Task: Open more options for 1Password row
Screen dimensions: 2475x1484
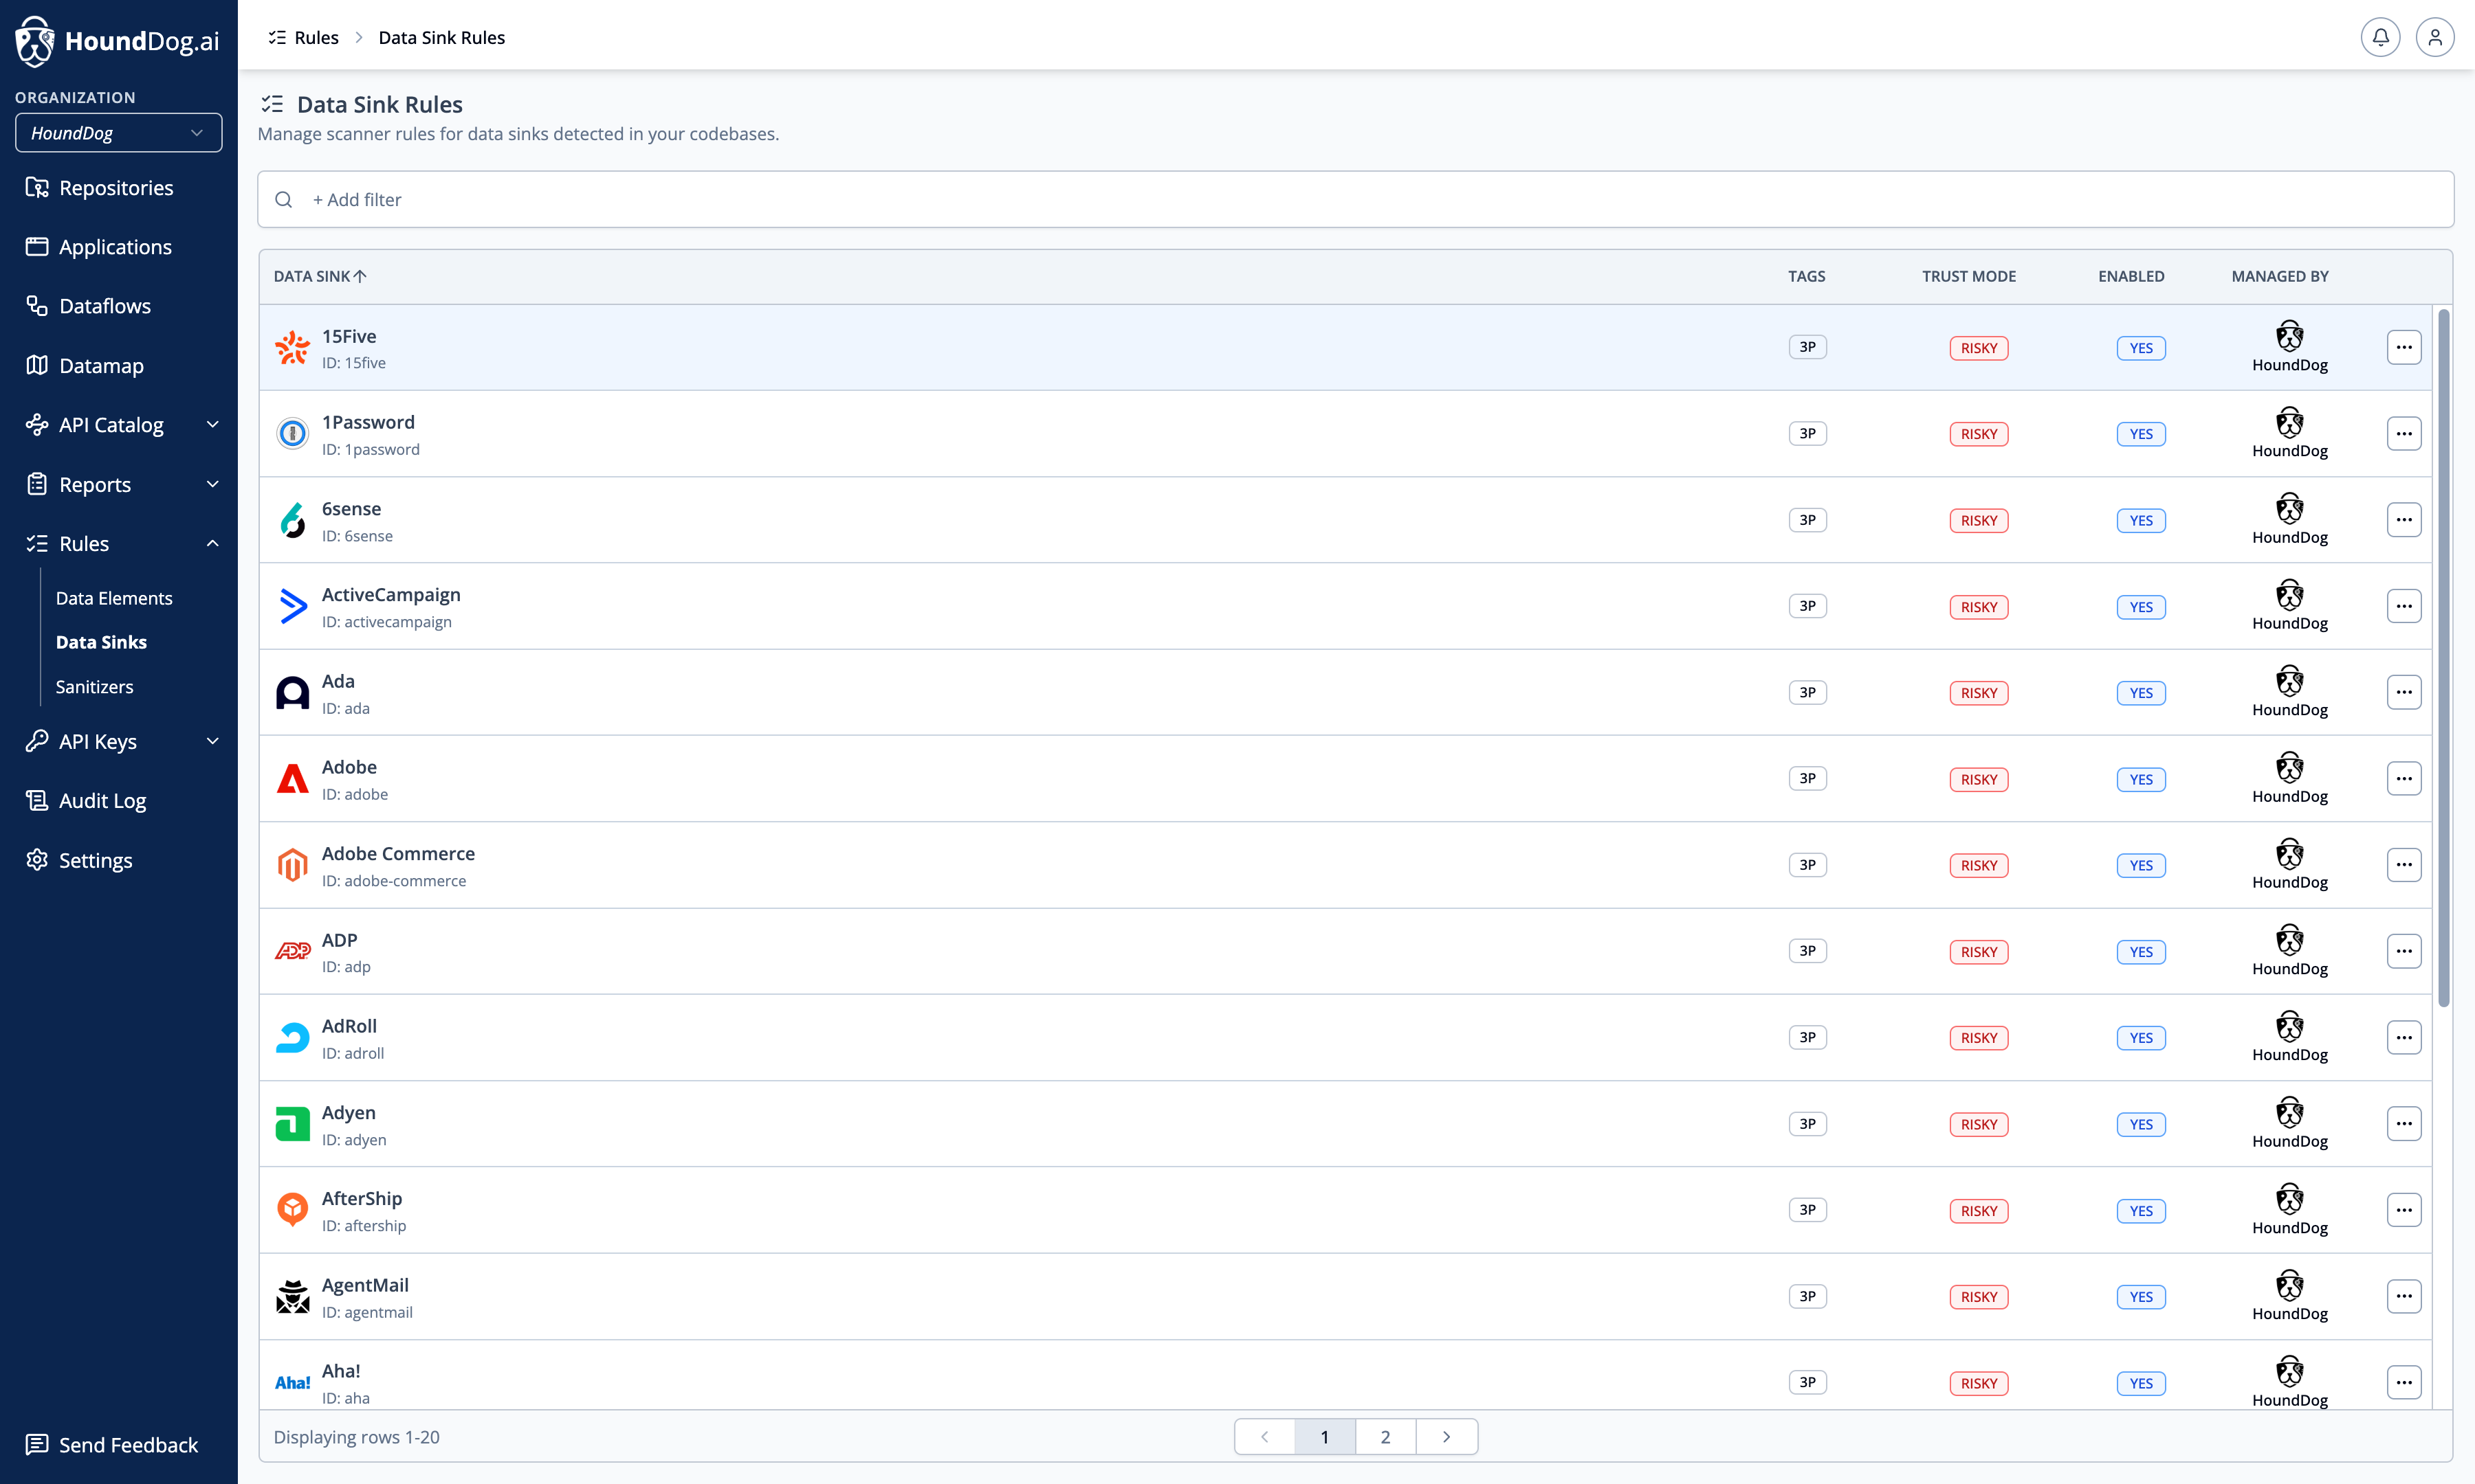Action: point(2403,434)
